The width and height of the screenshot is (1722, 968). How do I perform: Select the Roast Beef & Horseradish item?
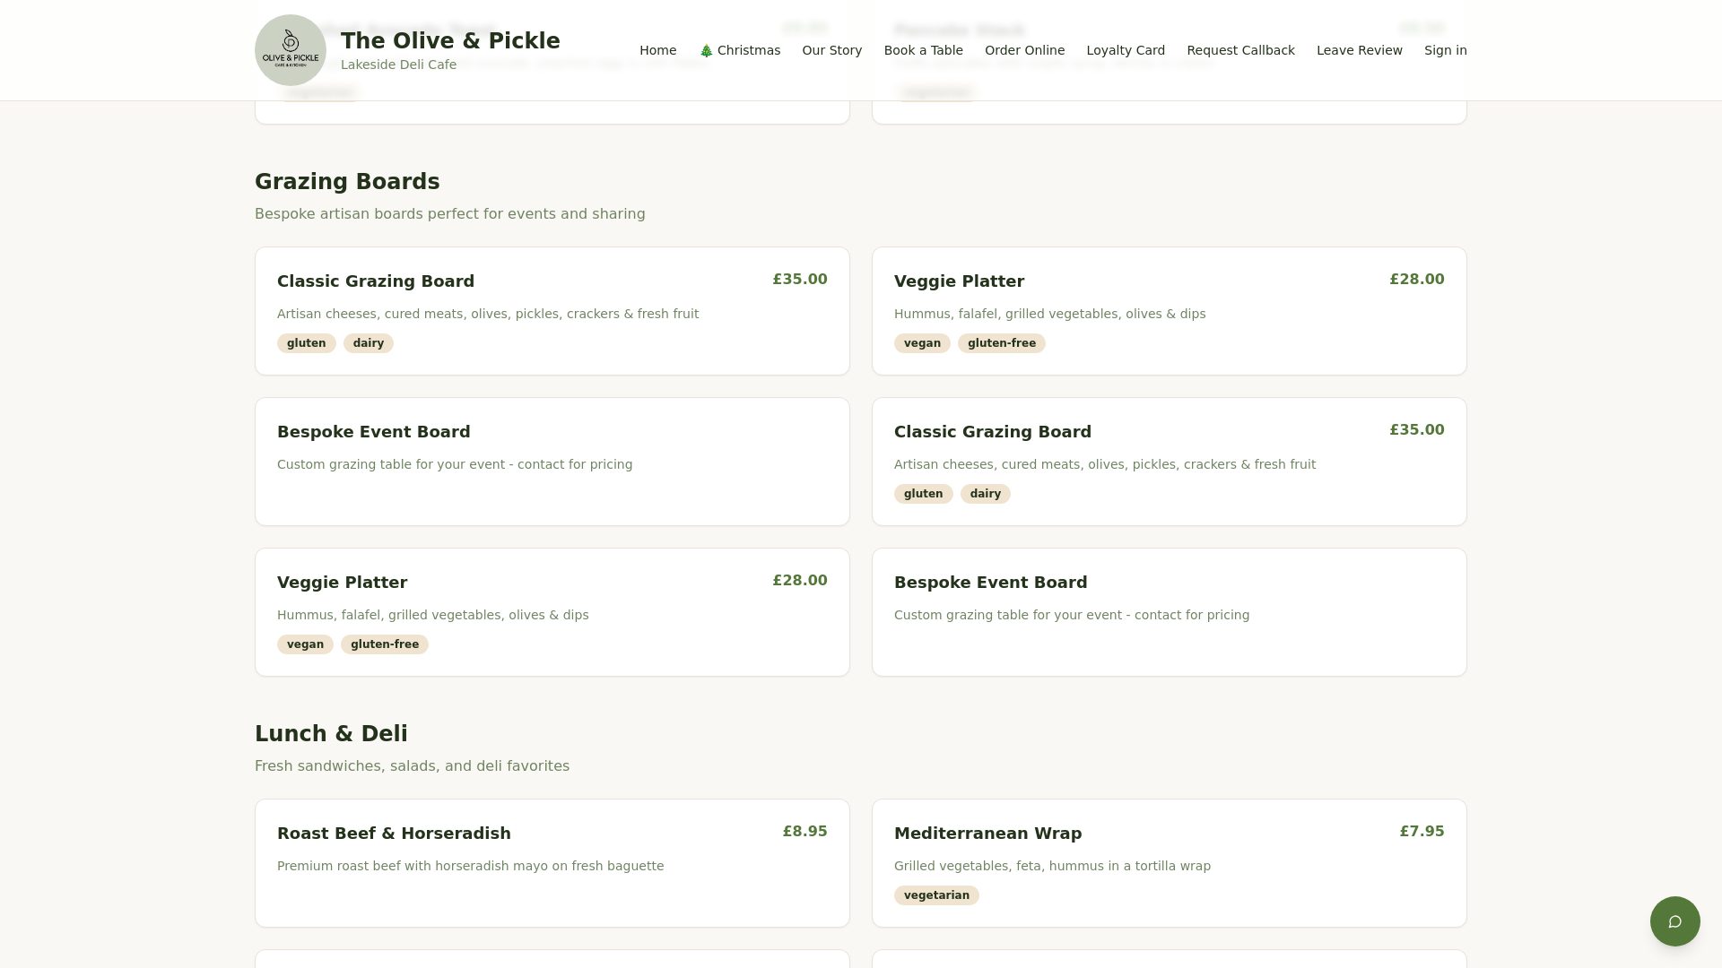552,863
